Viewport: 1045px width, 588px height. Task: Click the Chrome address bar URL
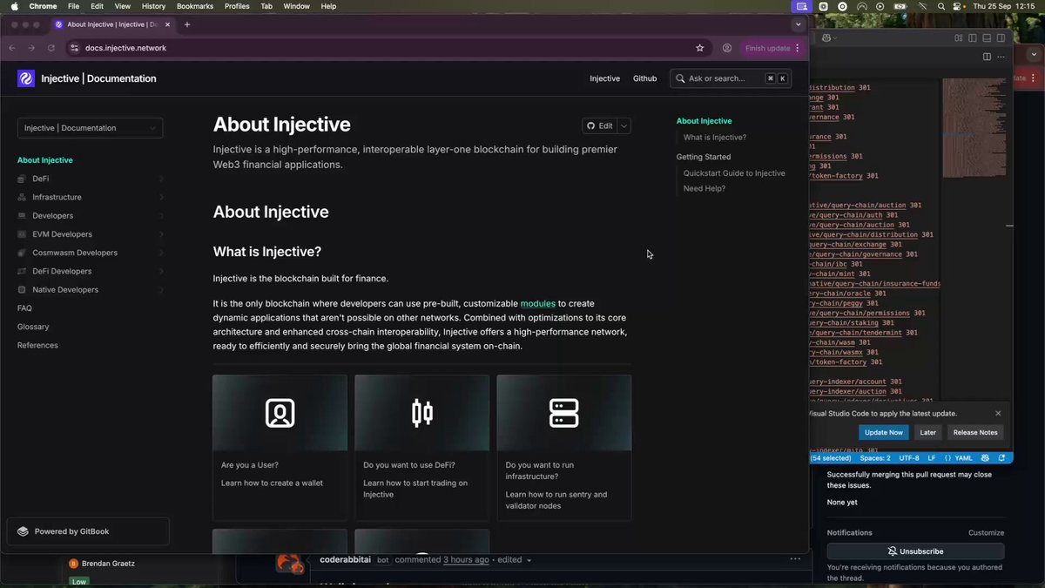125,48
